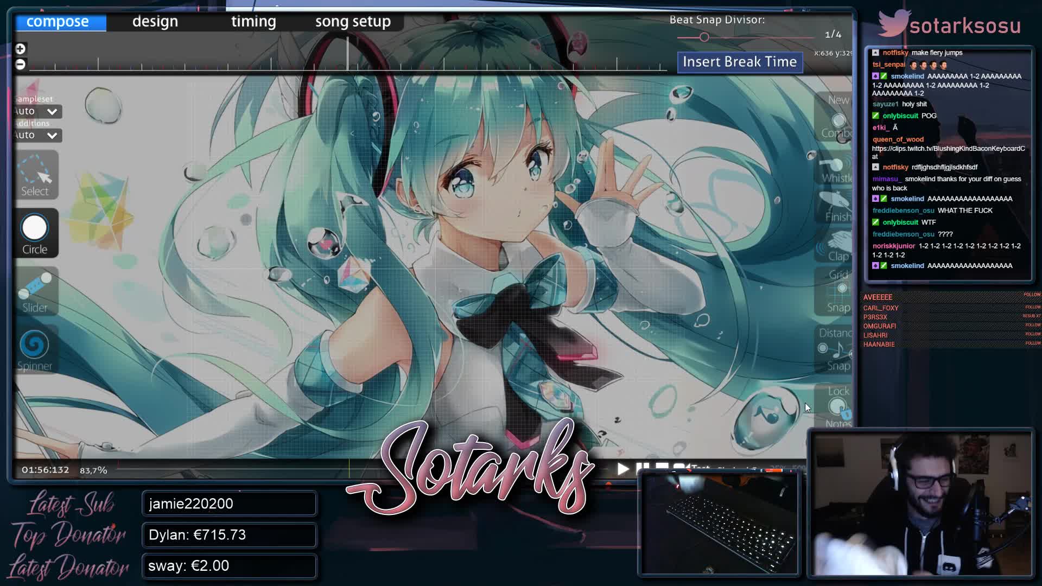The image size is (1042, 586).
Task: Click CARL_FOXY in the follower list
Action: tap(881, 308)
